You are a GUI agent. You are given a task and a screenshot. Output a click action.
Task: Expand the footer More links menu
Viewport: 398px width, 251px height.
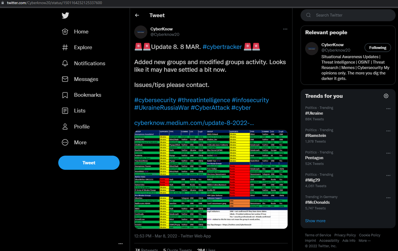pyautogui.click(x=365, y=241)
